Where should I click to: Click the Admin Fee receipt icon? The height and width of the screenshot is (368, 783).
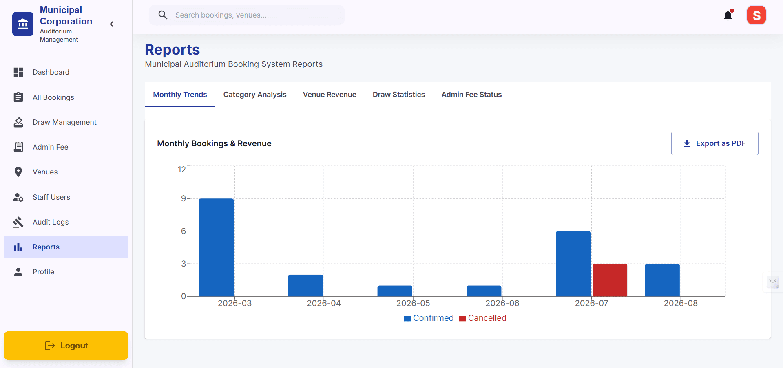coord(18,147)
